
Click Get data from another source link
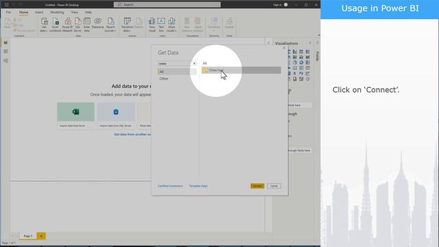pyautogui.click(x=132, y=134)
